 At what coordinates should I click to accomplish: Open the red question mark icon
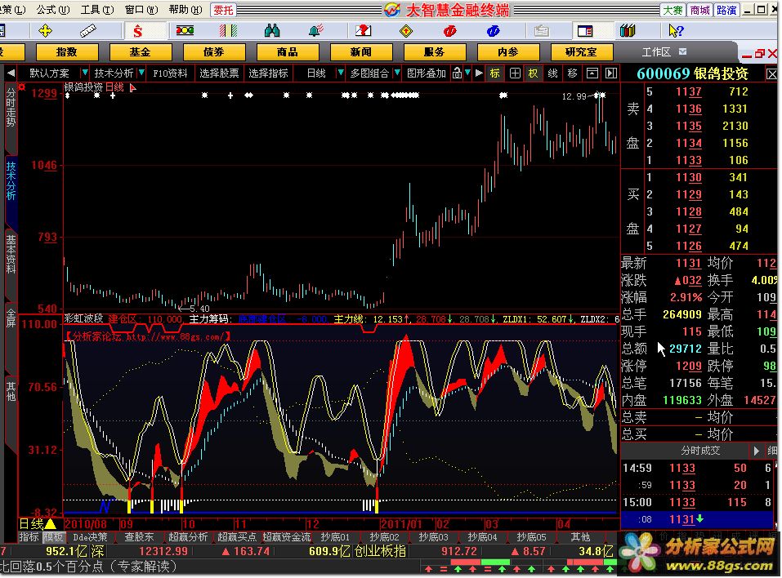click(363, 31)
